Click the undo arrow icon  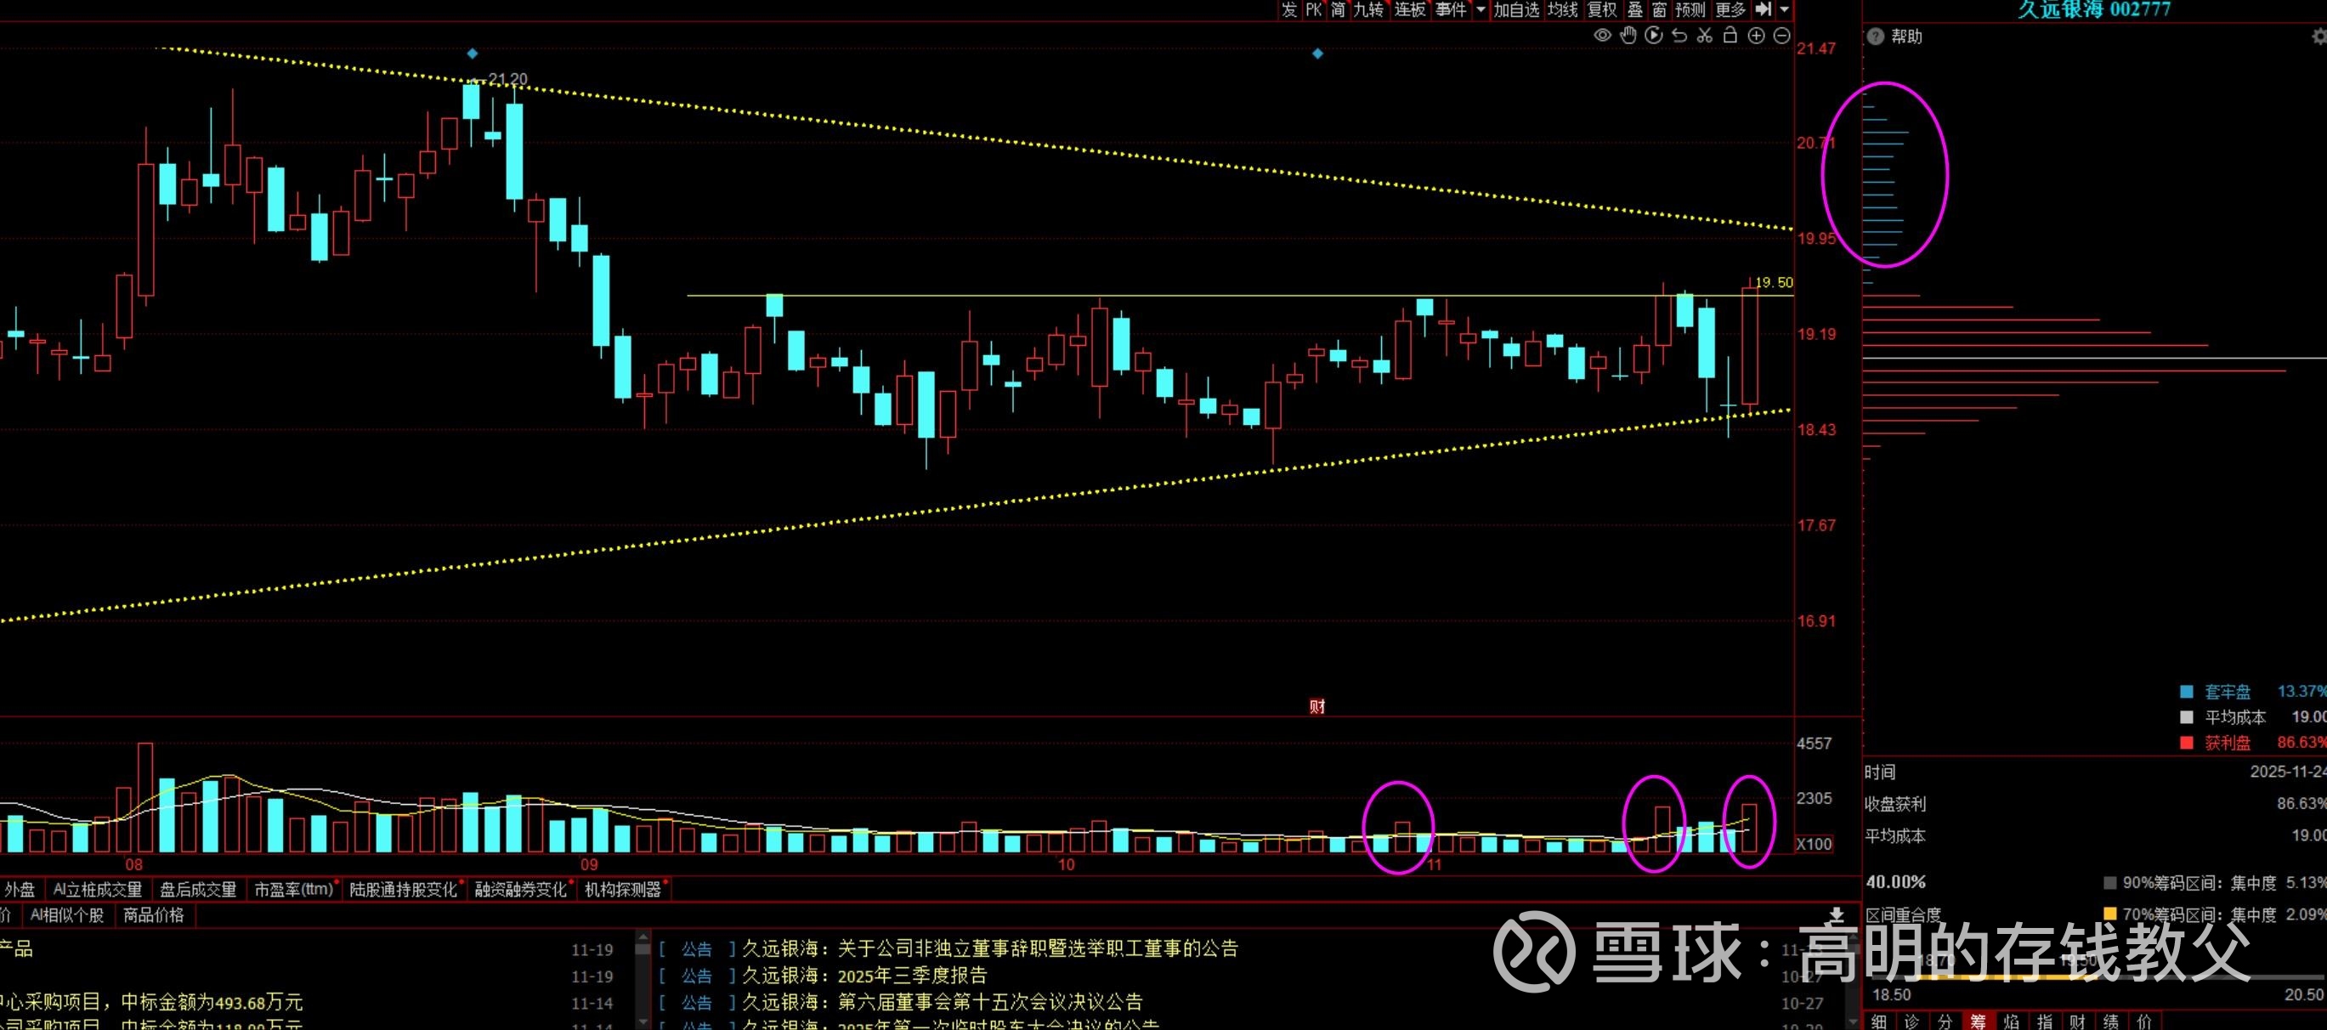click(x=1679, y=37)
